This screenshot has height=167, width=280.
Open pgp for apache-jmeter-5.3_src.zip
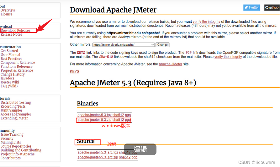[x=135, y=157]
